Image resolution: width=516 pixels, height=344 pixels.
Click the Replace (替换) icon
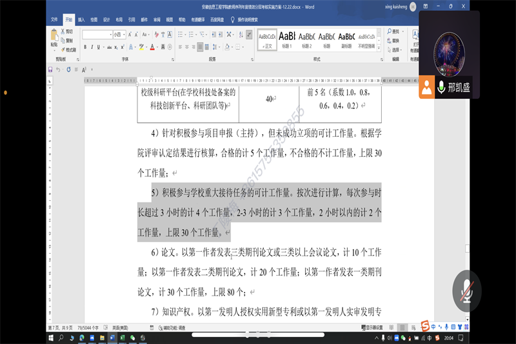pyautogui.click(x=389, y=40)
